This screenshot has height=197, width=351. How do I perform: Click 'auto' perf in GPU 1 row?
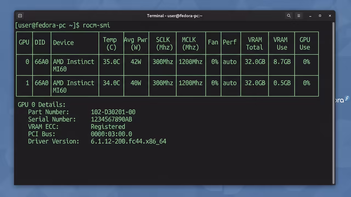[230, 83]
